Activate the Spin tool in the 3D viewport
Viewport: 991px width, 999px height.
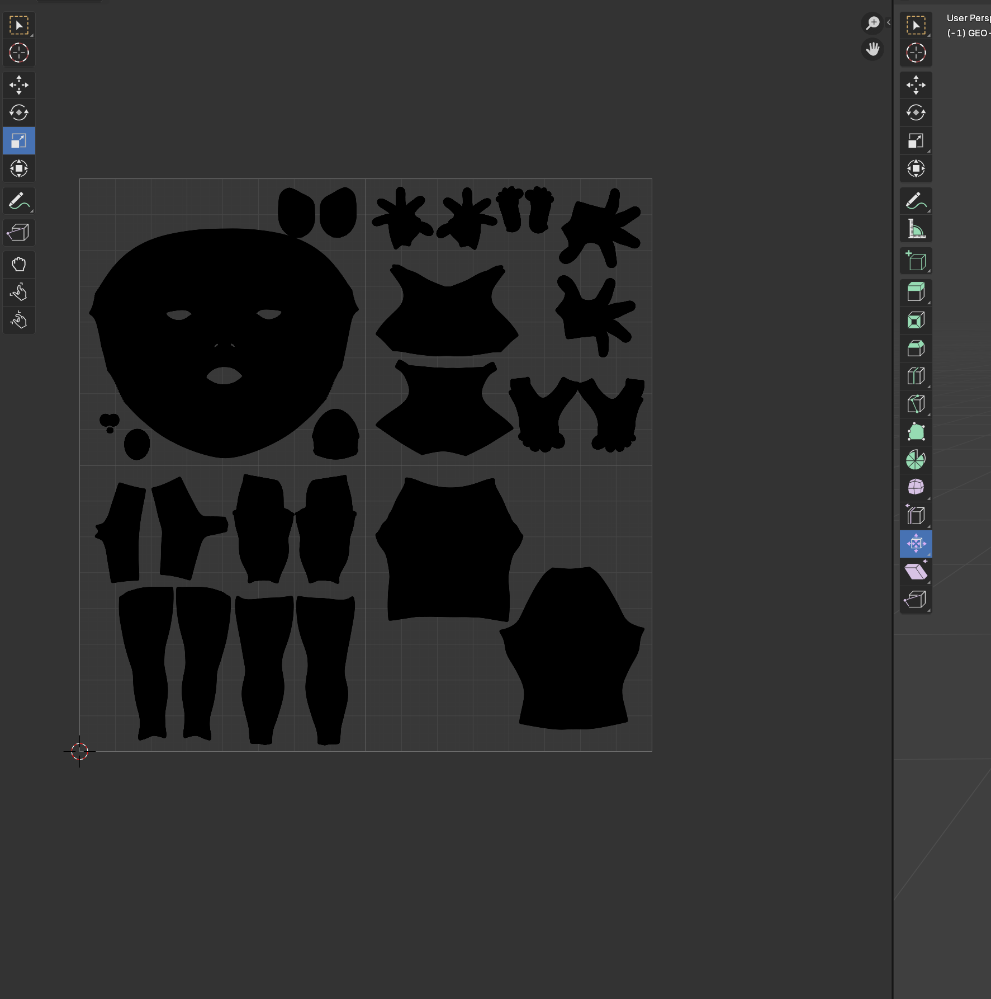pyautogui.click(x=916, y=459)
